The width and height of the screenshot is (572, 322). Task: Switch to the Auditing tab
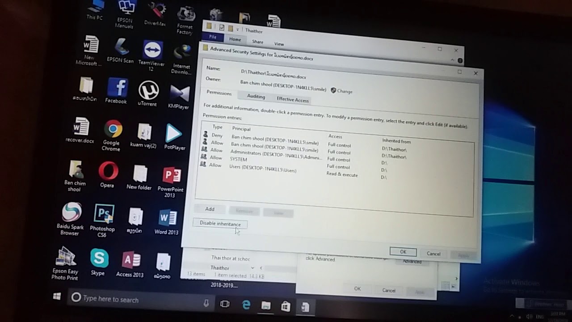pos(256,96)
